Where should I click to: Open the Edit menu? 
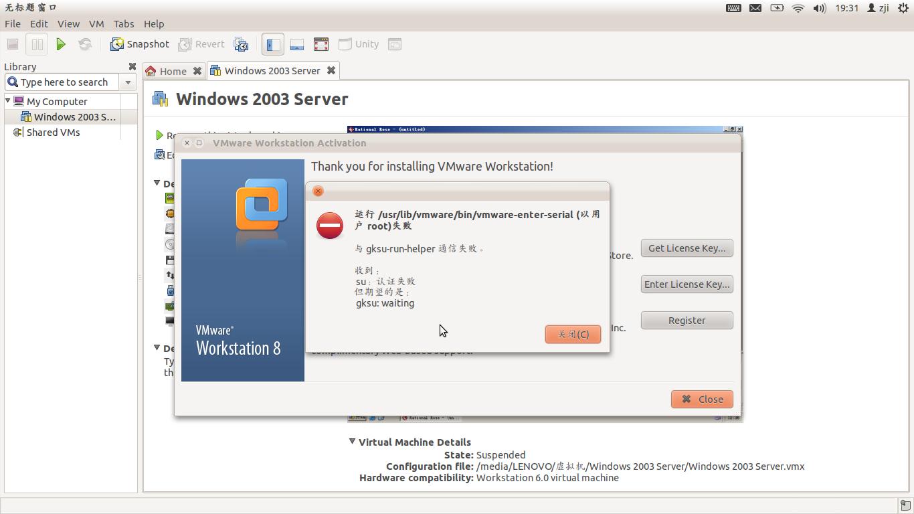[x=39, y=23]
